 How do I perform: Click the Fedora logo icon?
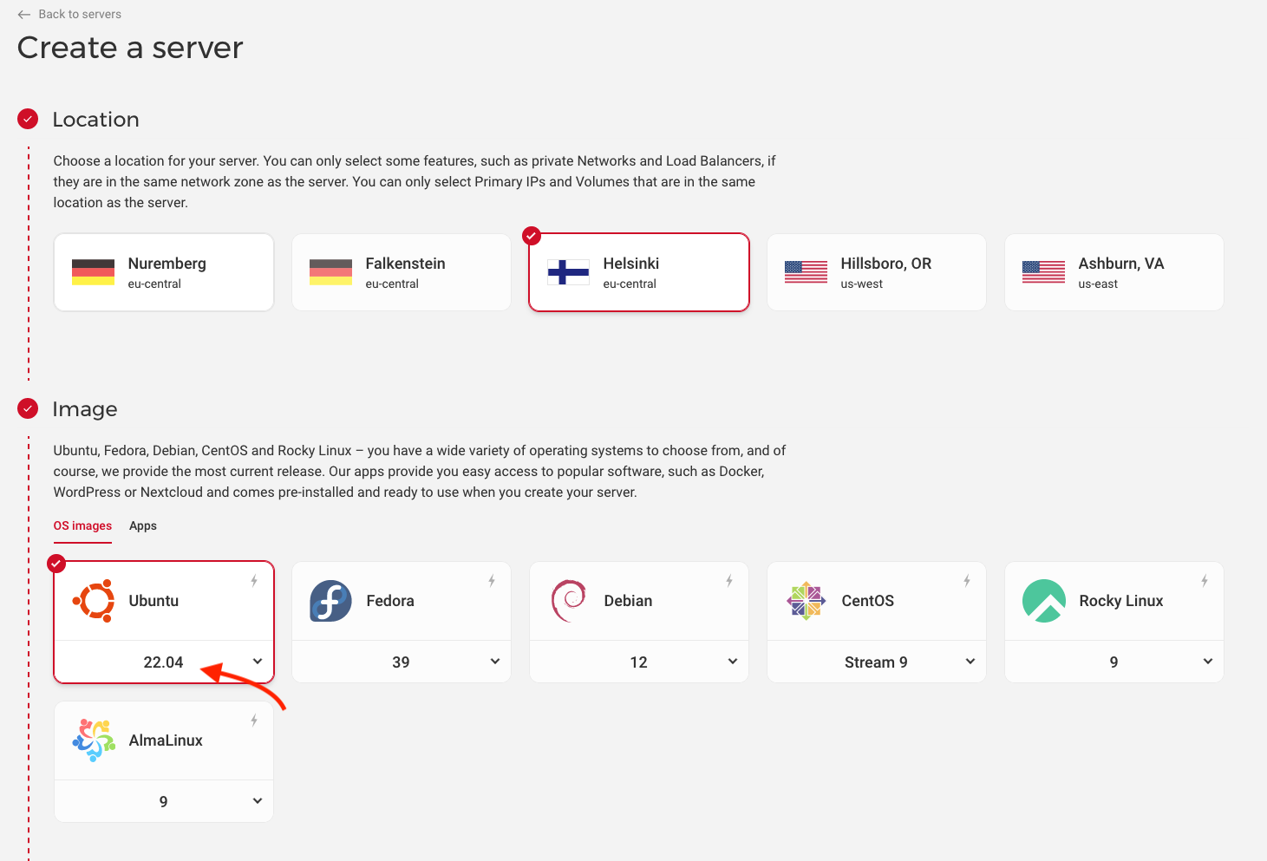pyautogui.click(x=330, y=601)
